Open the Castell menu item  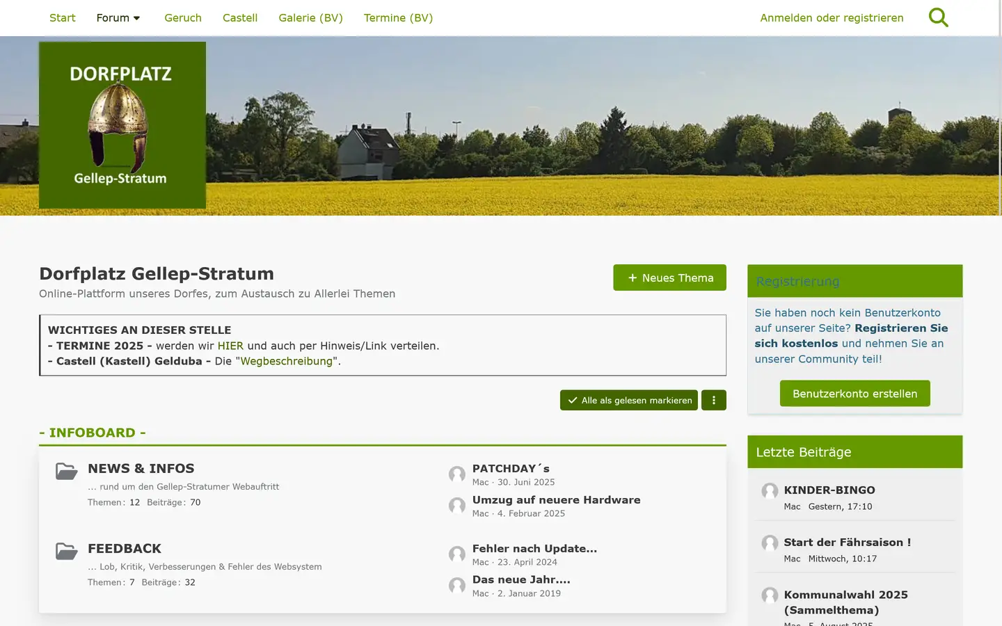click(239, 17)
